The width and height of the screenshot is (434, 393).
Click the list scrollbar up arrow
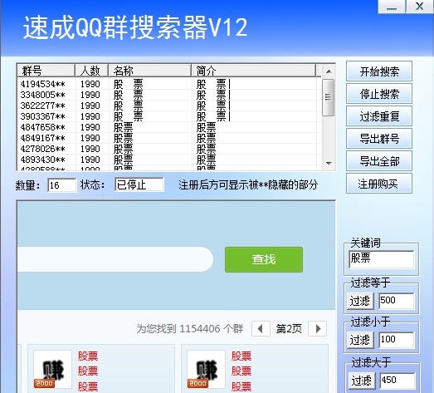(329, 71)
